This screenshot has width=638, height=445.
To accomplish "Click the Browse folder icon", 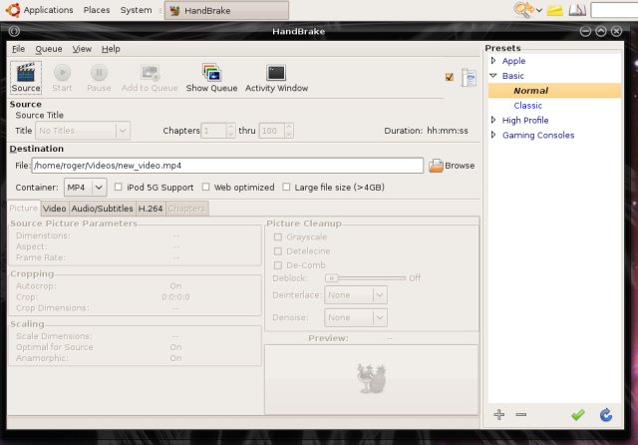I will click(x=436, y=166).
